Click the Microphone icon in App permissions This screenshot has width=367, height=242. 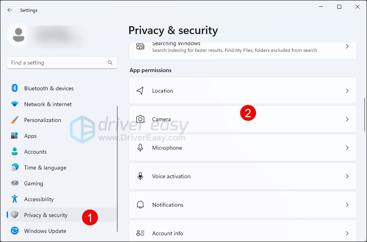(140, 148)
